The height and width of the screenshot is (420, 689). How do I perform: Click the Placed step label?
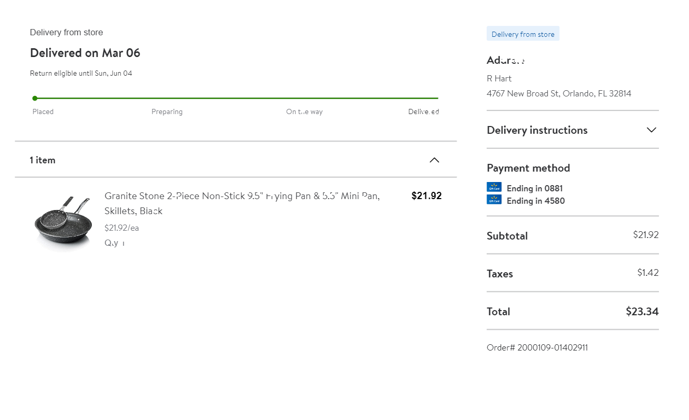(x=43, y=112)
